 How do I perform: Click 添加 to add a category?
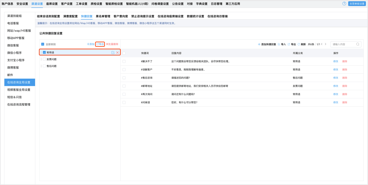point(91,44)
